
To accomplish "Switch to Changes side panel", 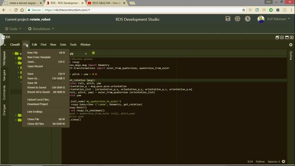I will point(4,110).
